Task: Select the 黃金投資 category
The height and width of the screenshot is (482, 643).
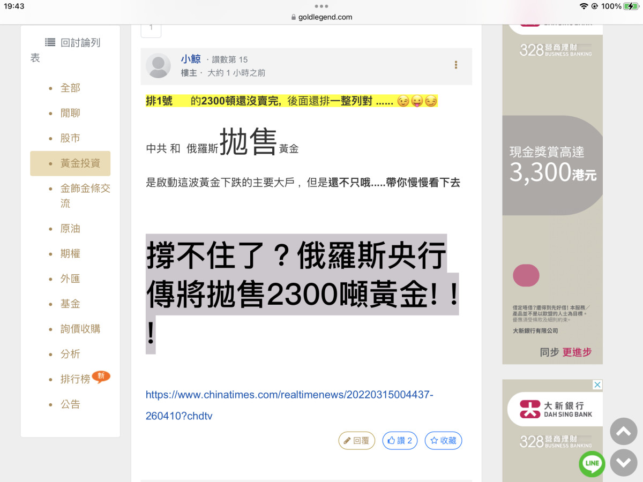Action: (70, 163)
